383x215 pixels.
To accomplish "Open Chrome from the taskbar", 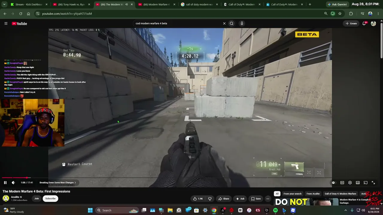I will [214, 210].
